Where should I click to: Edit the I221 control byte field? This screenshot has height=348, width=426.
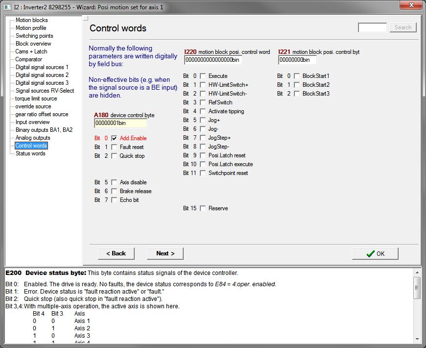pyautogui.click(x=297, y=60)
